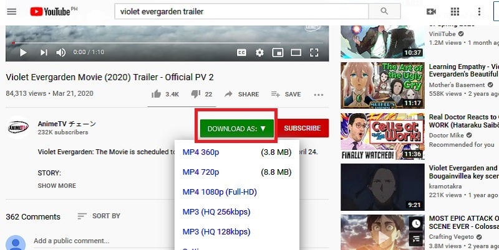
Task: Toggle theater mode
Action: coord(296,53)
